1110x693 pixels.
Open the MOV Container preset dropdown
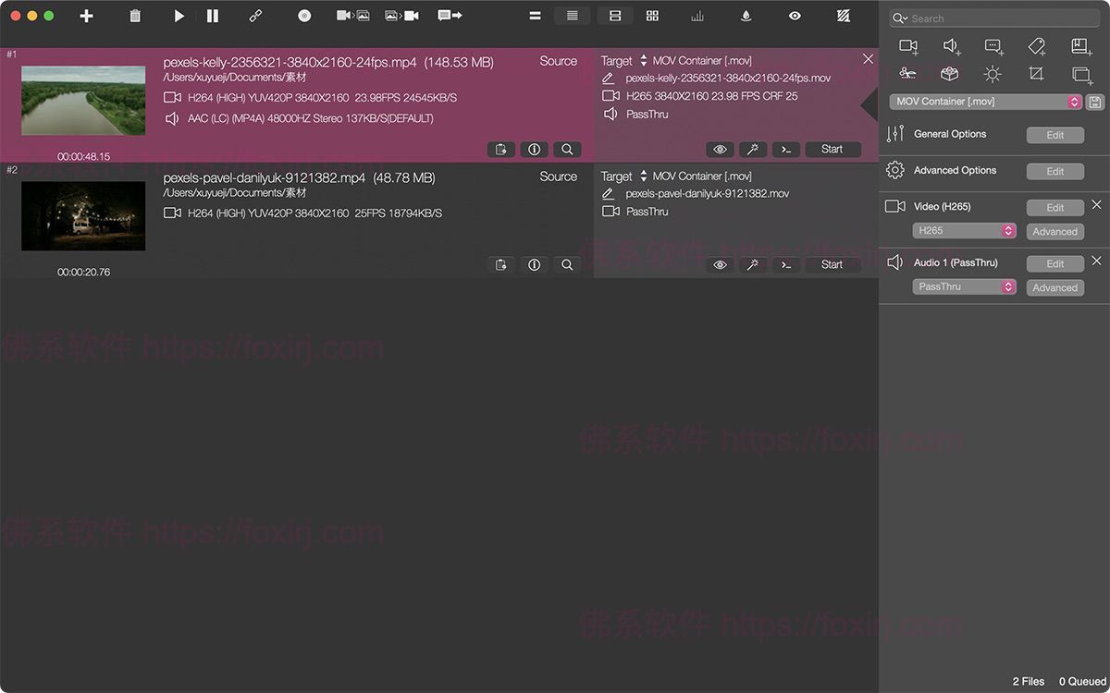point(985,102)
